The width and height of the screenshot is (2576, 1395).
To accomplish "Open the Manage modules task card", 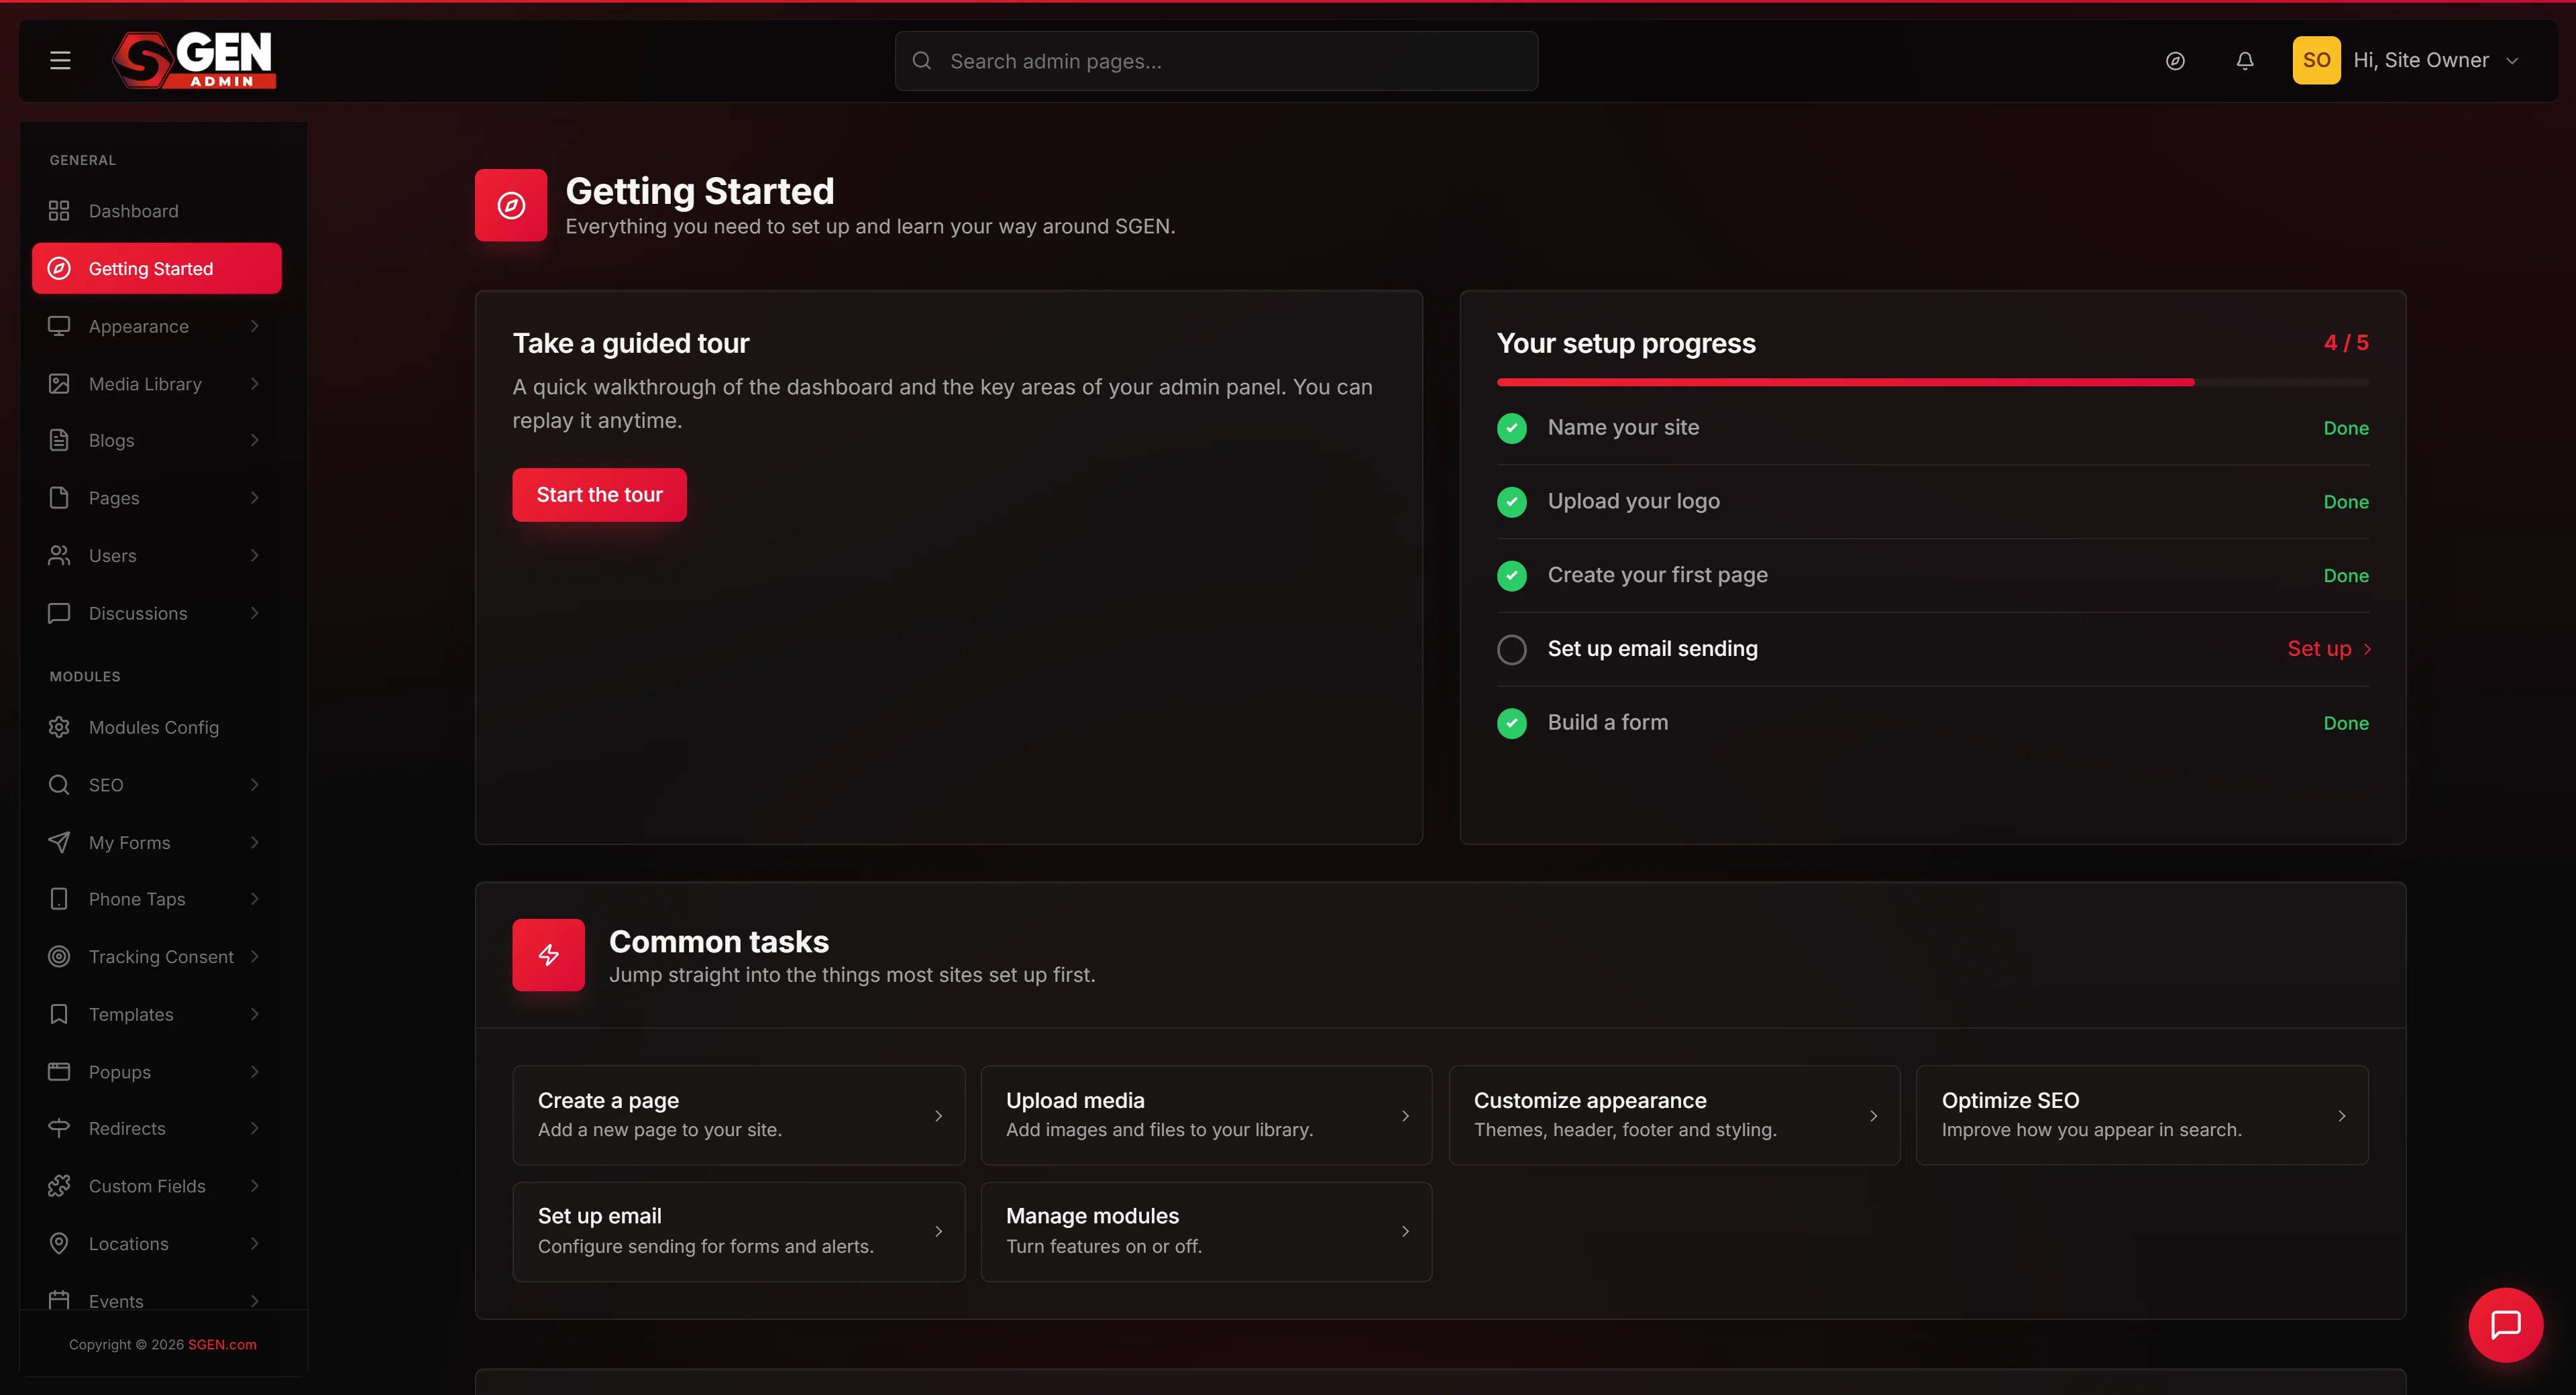I will coord(1206,1231).
